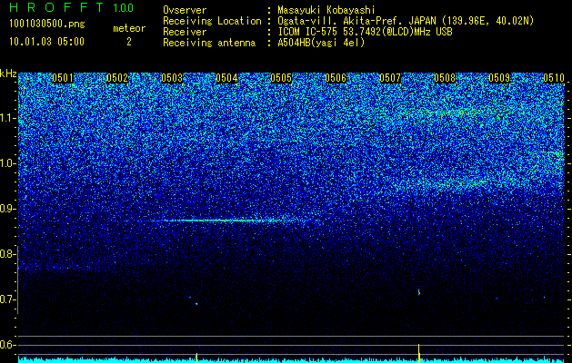Select the file name 1001030500.png

47,25
